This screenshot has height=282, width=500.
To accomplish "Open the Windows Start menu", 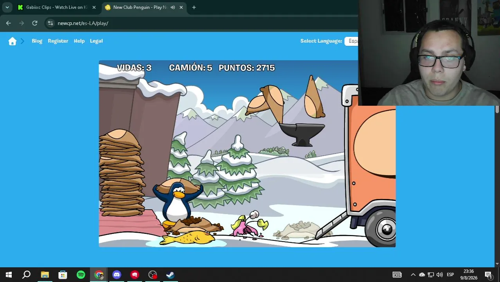I will pyautogui.click(x=9, y=275).
